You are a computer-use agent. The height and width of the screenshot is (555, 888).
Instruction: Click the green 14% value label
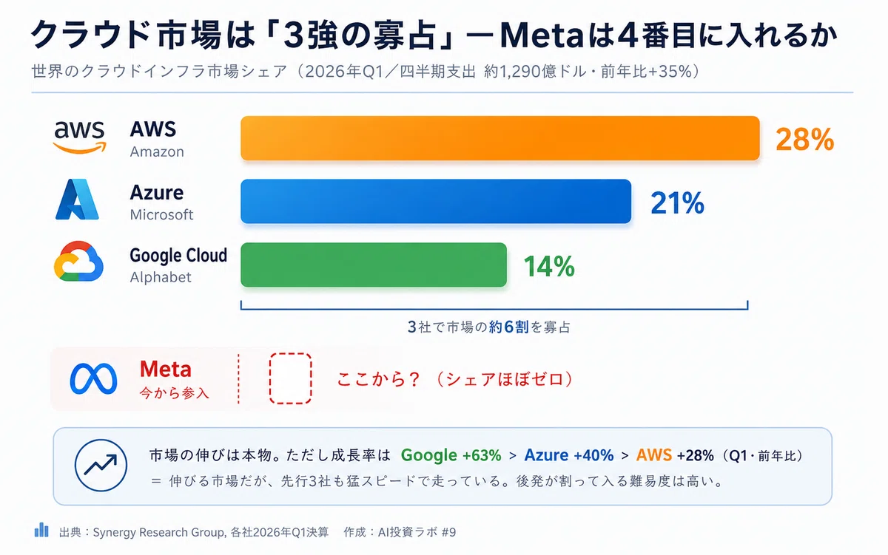549,266
